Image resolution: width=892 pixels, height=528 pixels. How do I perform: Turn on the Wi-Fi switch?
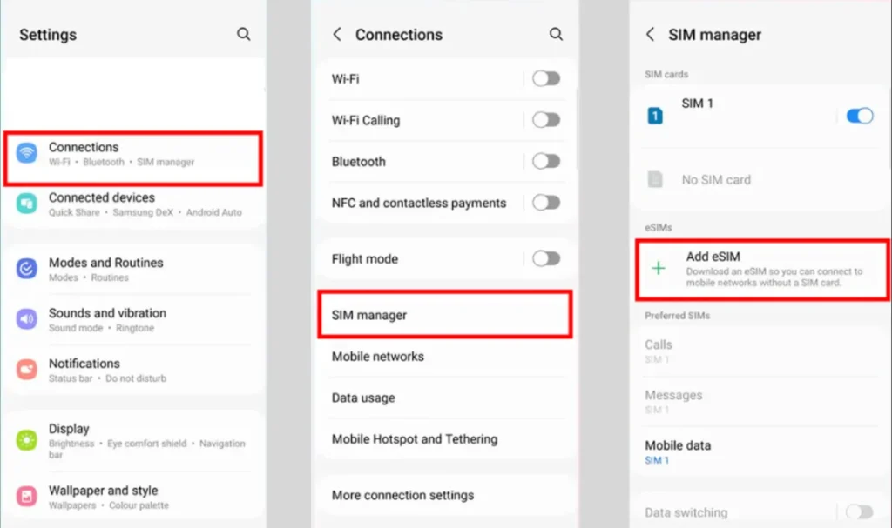[x=546, y=78]
